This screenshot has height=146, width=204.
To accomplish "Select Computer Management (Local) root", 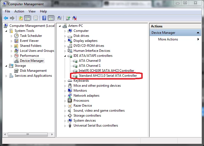I will pos(32,26).
